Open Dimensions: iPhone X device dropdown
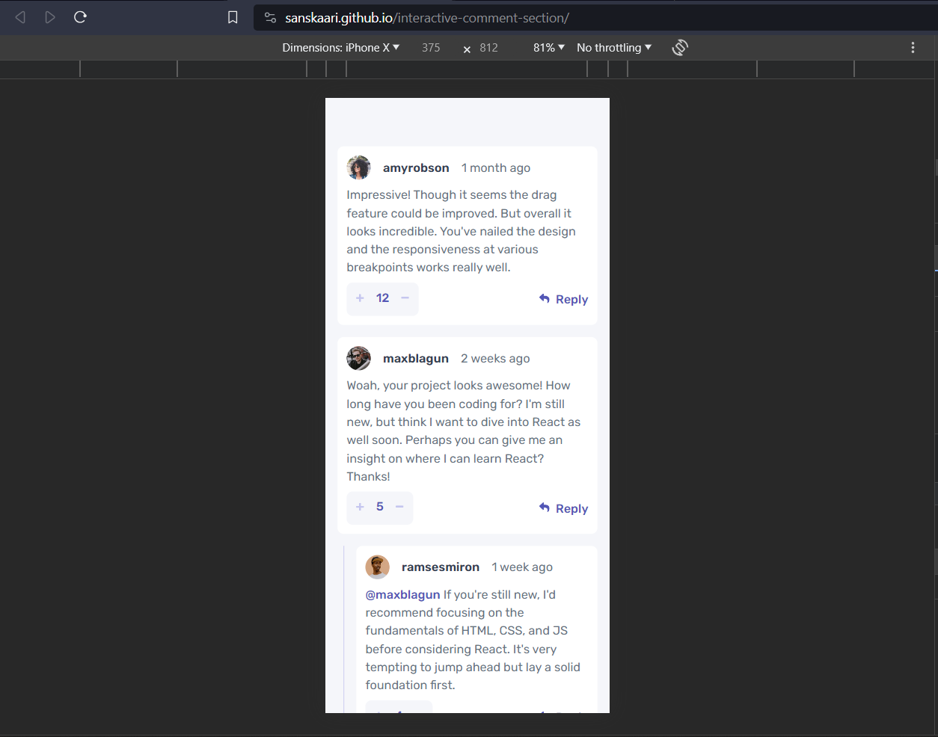Viewport: 938px width, 737px height. tap(341, 47)
